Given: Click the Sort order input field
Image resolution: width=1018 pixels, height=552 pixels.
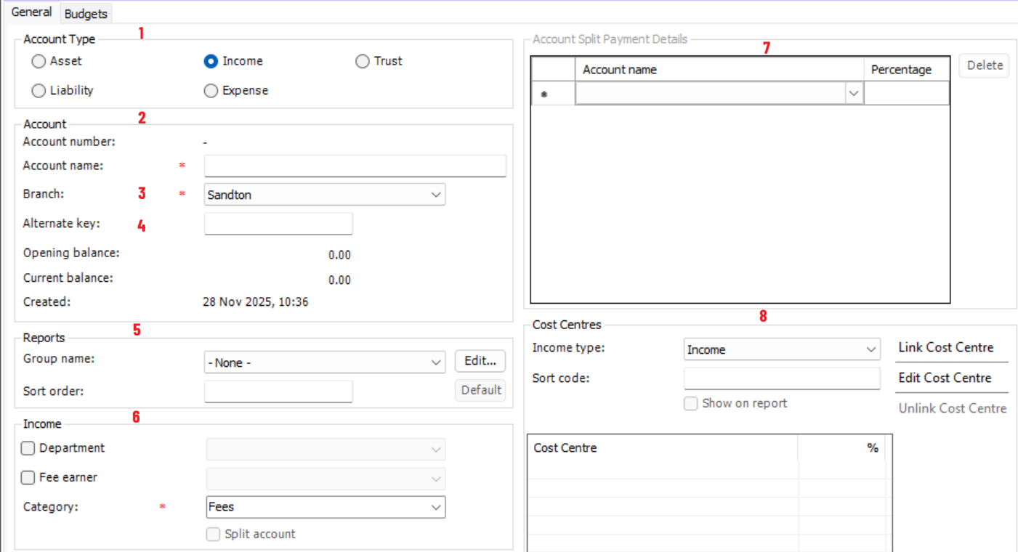Looking at the screenshot, I should (278, 391).
